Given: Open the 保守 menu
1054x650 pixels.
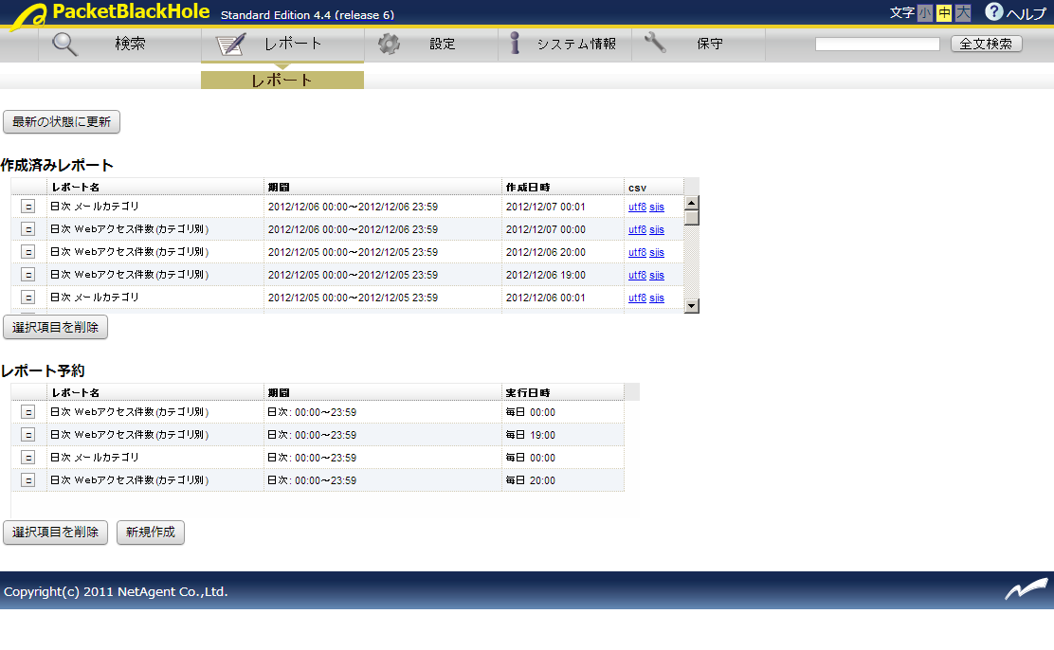Looking at the screenshot, I should (709, 45).
